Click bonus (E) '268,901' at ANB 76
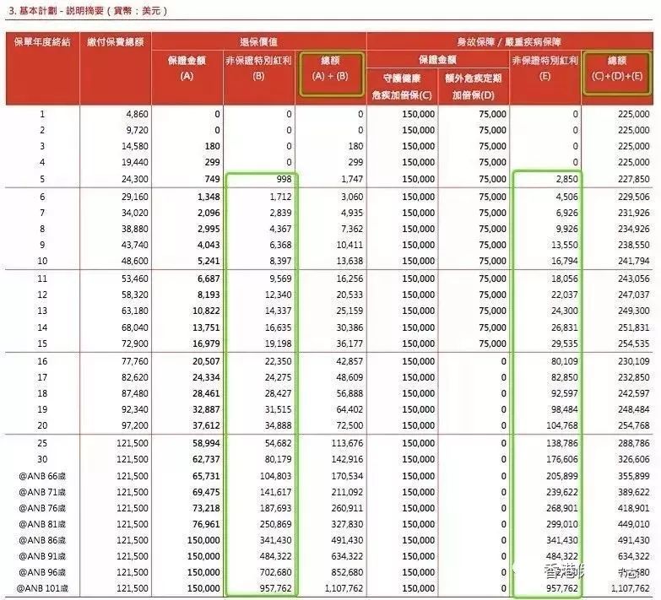Viewport: 661px width, 600px height. pos(562,508)
